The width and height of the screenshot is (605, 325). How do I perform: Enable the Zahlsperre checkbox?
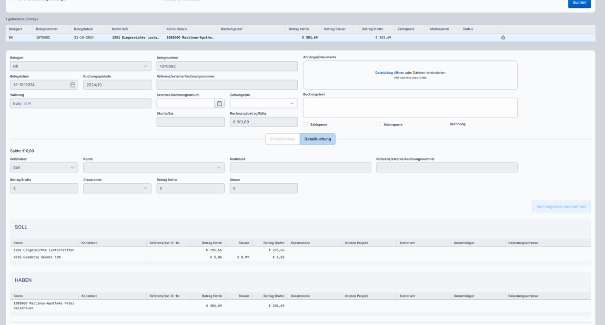coord(305,125)
